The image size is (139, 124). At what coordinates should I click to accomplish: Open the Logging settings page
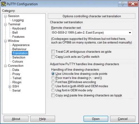[18, 20]
